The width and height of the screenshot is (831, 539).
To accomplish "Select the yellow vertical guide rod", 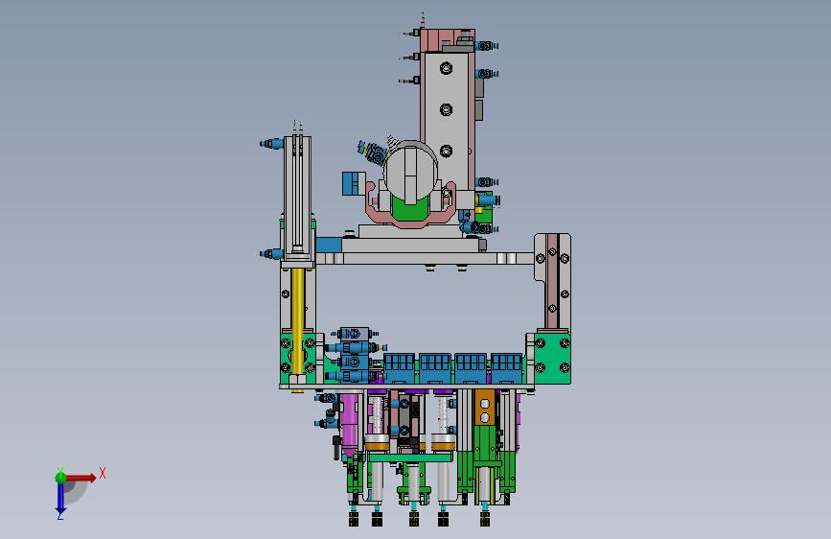I will click(x=298, y=321).
